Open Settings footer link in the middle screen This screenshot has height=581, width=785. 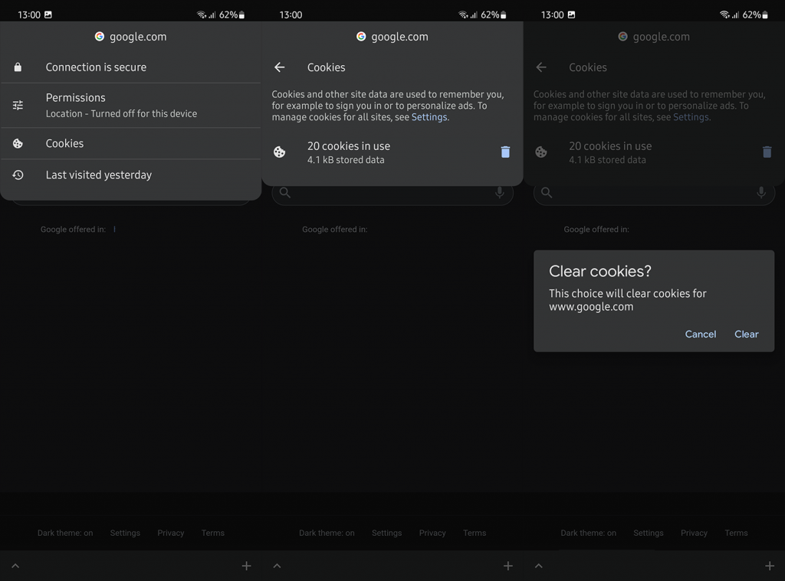tap(387, 533)
